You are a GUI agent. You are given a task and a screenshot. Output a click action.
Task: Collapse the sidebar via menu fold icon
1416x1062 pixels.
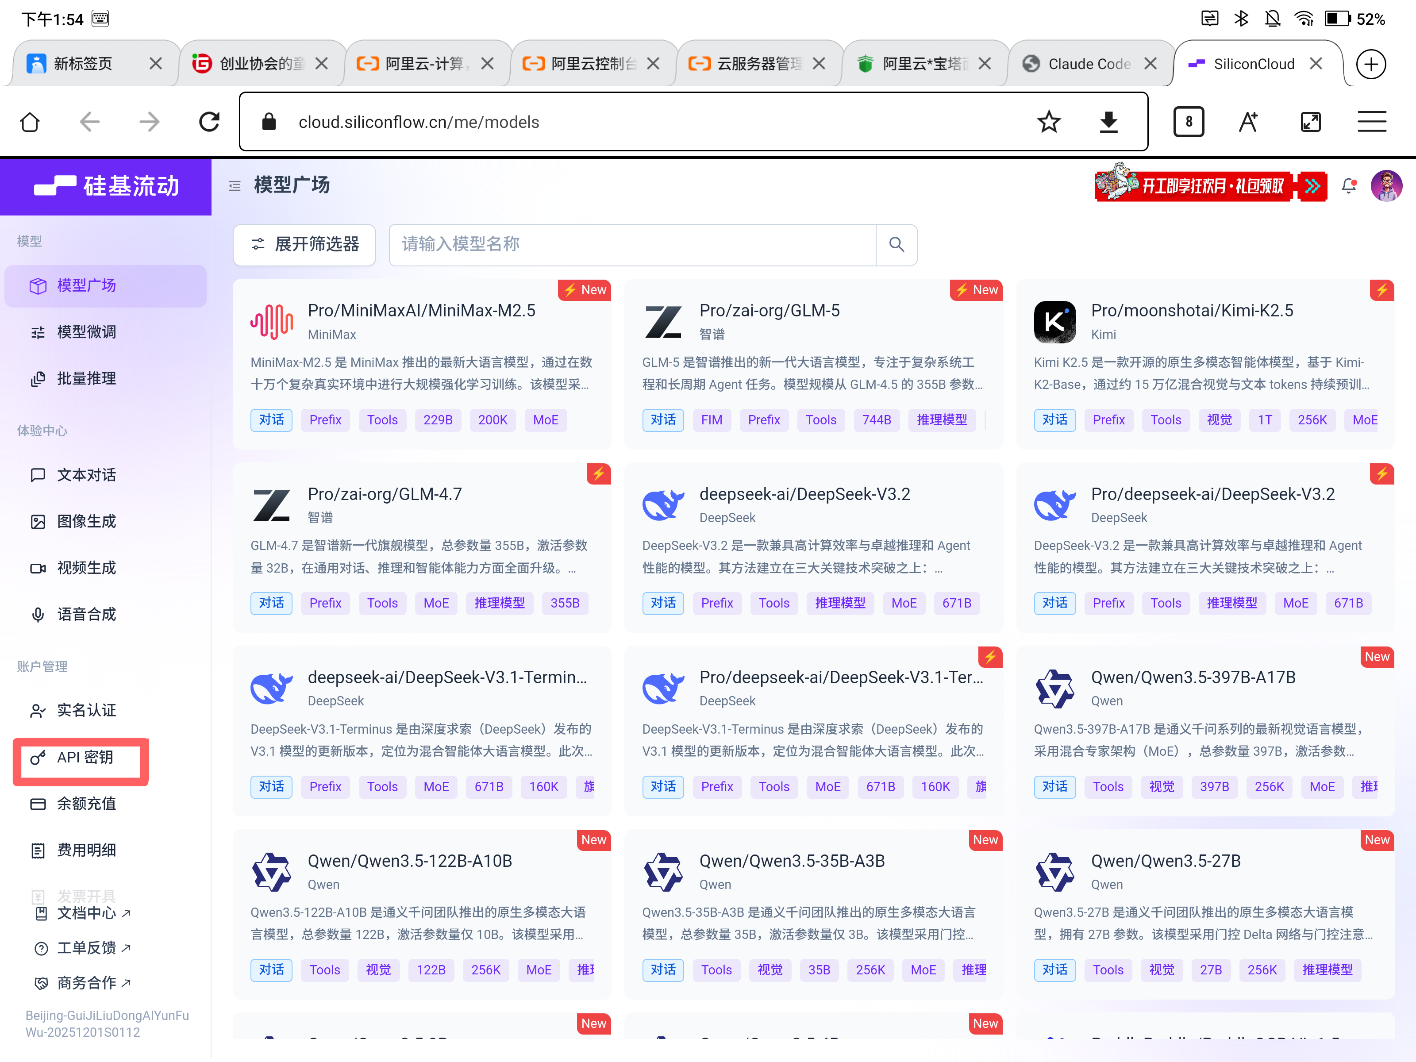tap(235, 186)
